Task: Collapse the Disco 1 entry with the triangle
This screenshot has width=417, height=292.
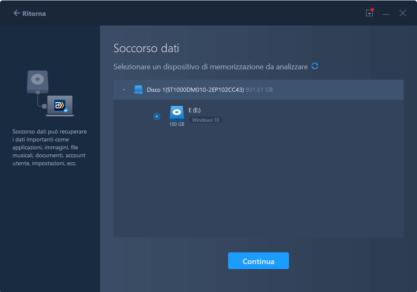Action: point(124,89)
